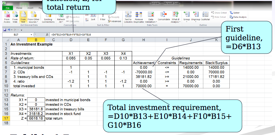Screen dimensions: 275x135
Task: Select row 10 header
Action: pos(6,86)
